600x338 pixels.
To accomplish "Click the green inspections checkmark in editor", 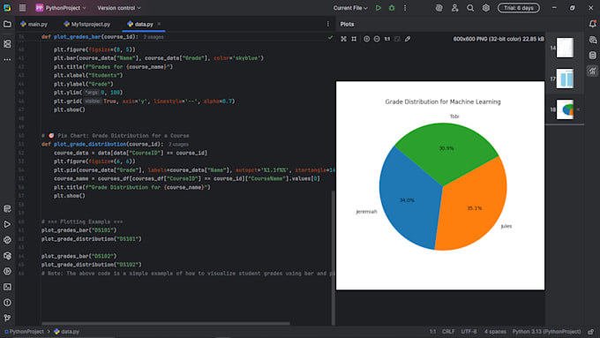I will (330, 38).
